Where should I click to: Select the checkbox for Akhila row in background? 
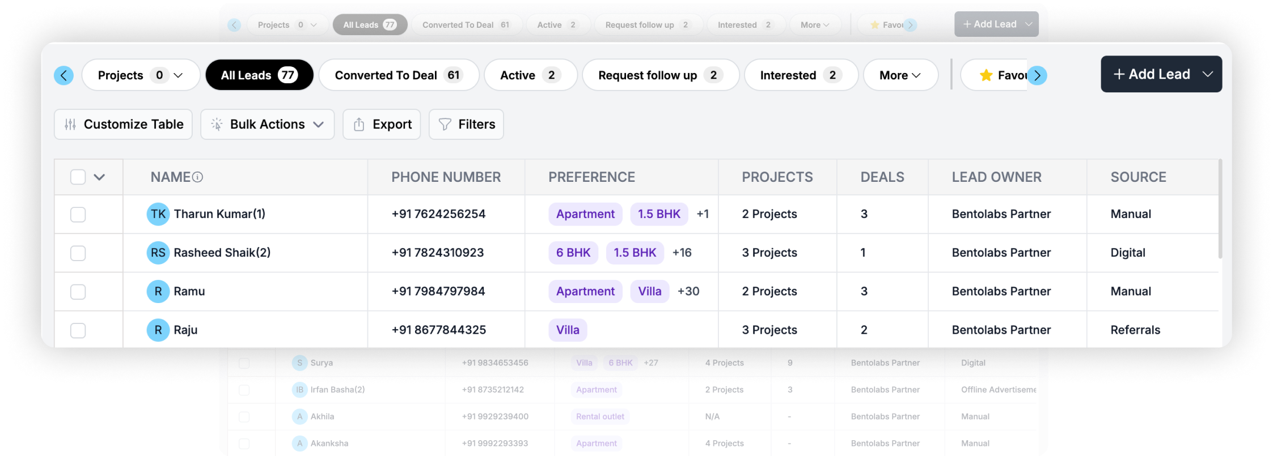click(x=244, y=417)
